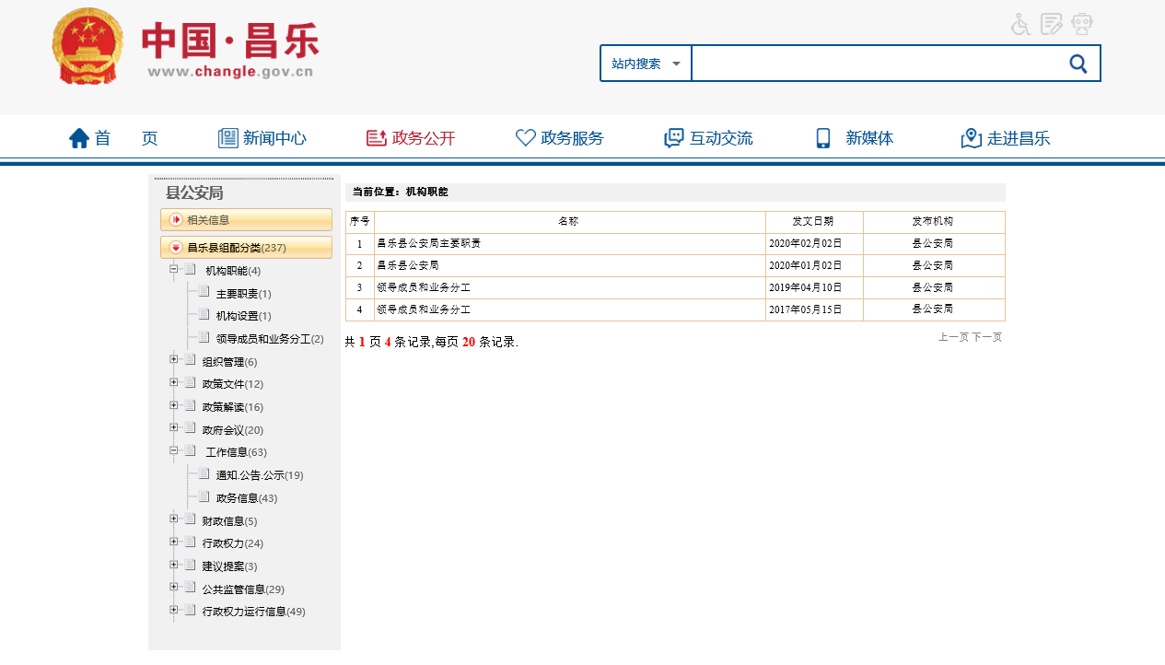This screenshot has height=665, width=1165.
Task: Click the accessibility wheelchair icon
Action: coord(1020,24)
